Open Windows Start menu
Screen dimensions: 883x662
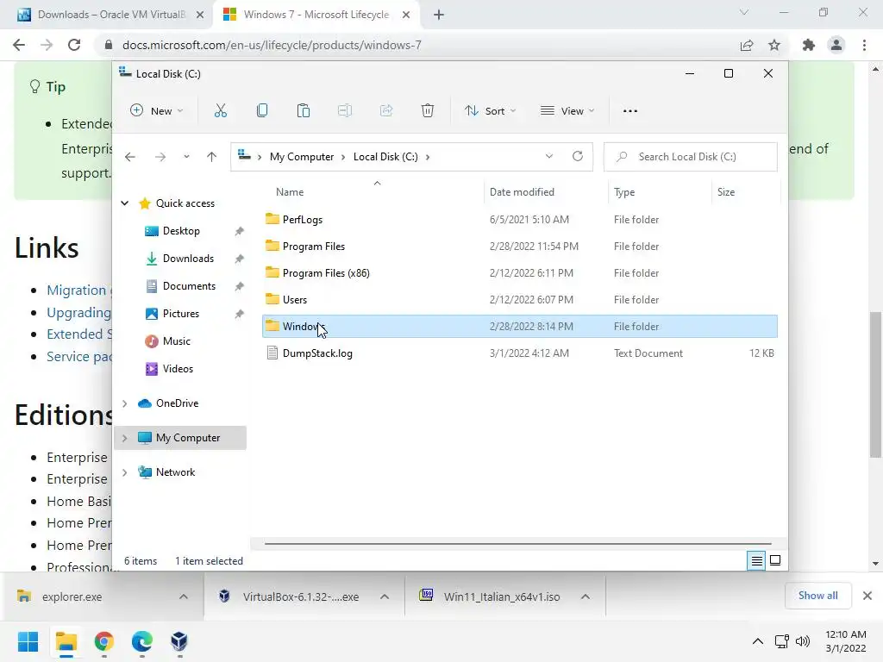click(28, 641)
